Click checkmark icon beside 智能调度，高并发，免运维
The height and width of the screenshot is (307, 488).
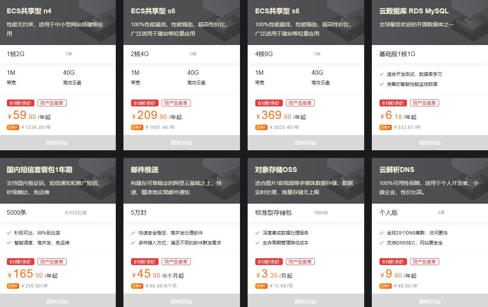click(9, 243)
